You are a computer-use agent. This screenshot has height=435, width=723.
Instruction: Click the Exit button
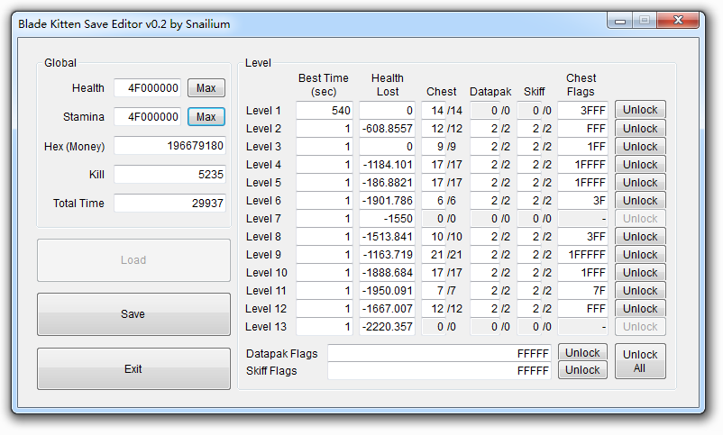(133, 369)
